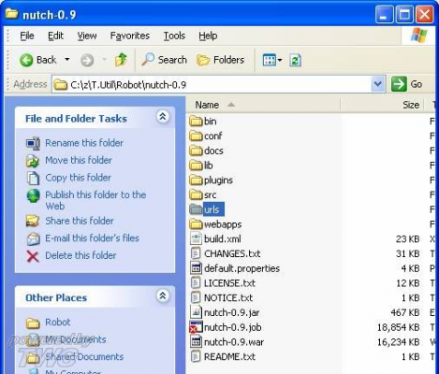Select the highlighted urls folder
Image resolution: width=439 pixels, height=374 pixels.
tap(207, 209)
